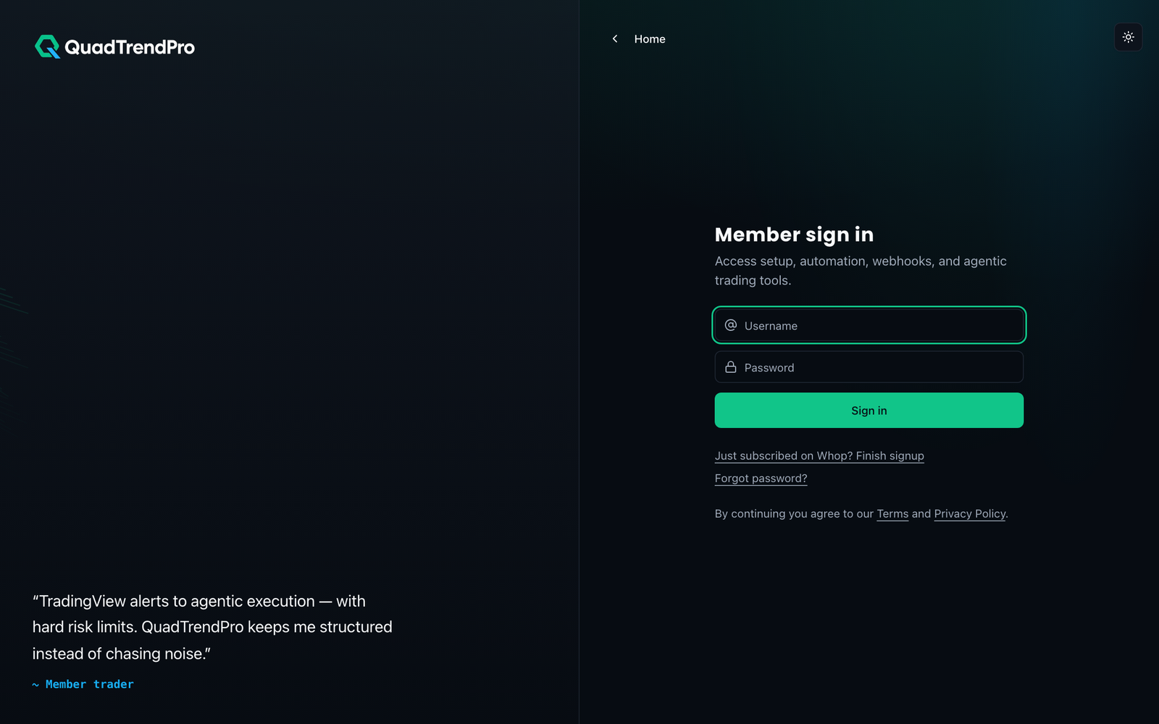Focus the Password input field
Viewport: 1159px width, 724px height.
(x=869, y=367)
